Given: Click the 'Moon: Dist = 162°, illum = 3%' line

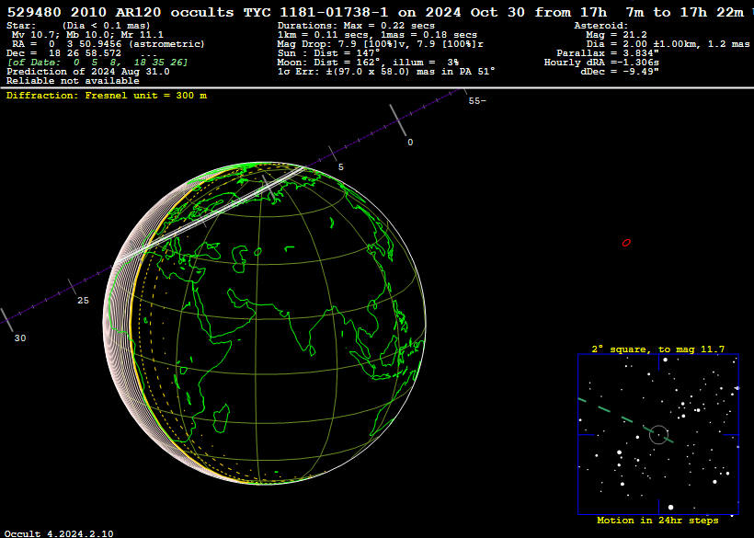Looking at the screenshot, I should (x=368, y=62).
